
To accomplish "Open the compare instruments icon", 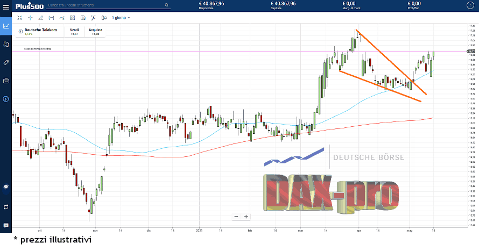I will [104, 18].
